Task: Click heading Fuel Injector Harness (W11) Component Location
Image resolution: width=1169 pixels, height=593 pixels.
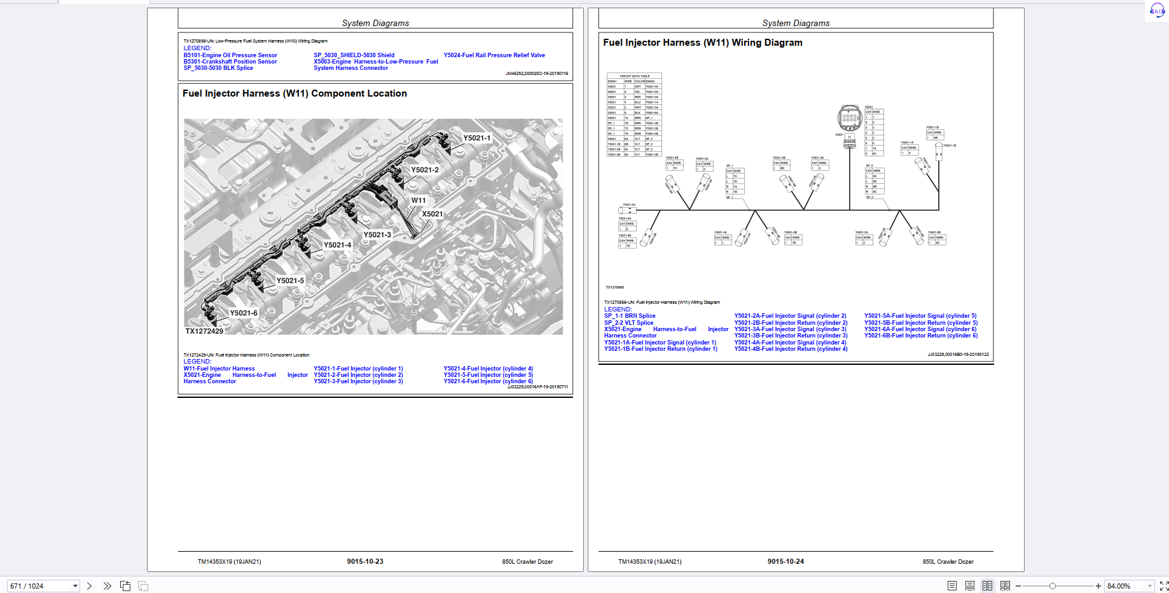Action: 294,93
